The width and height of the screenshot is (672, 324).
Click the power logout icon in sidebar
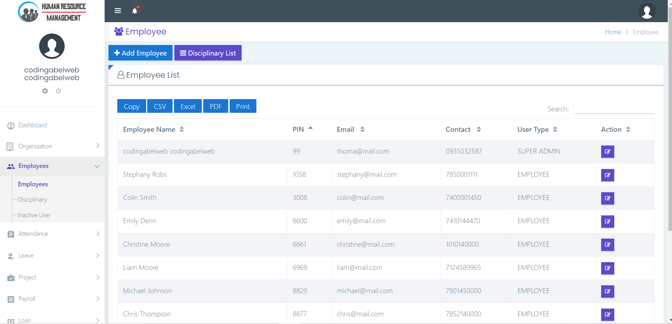point(58,91)
